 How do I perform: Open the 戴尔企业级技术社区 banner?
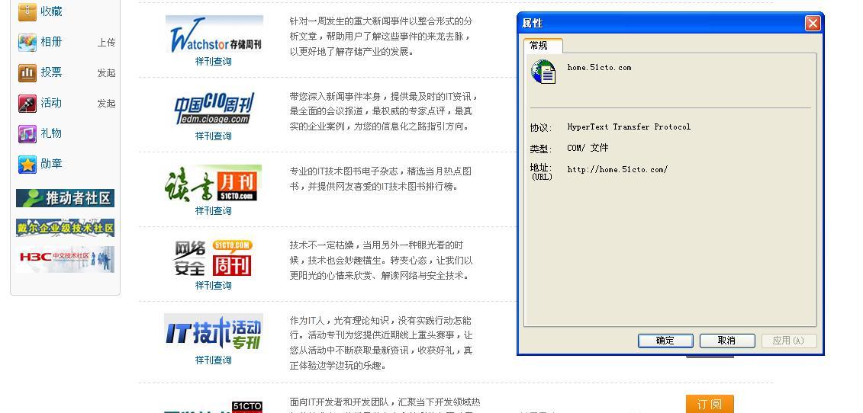point(65,228)
